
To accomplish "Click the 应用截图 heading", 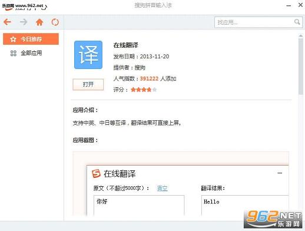I will pos(85,140).
